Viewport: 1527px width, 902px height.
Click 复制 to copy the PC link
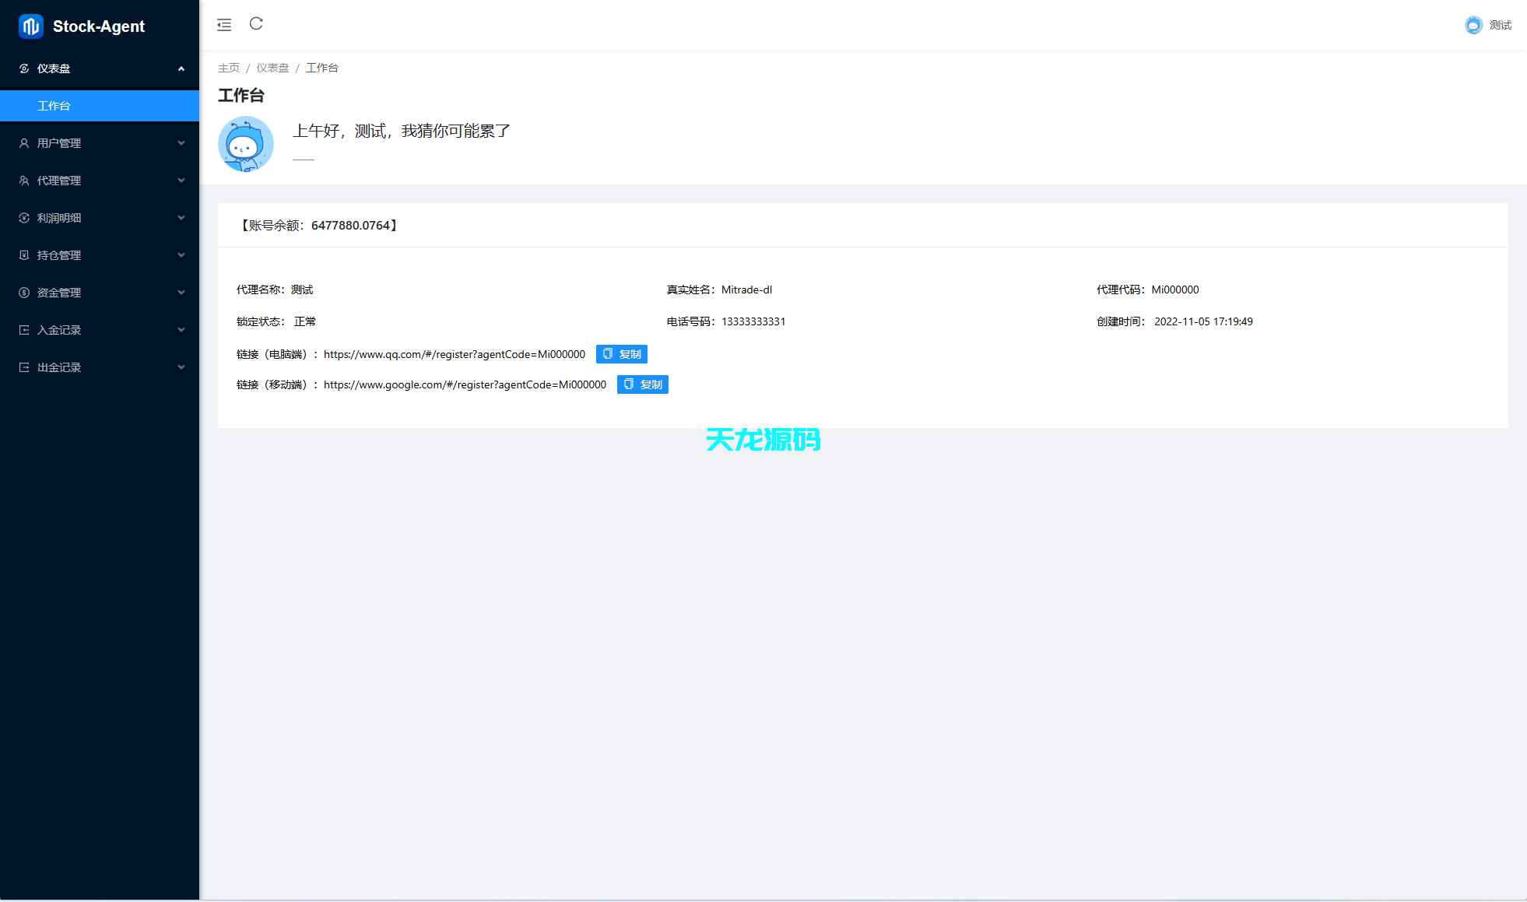click(621, 354)
